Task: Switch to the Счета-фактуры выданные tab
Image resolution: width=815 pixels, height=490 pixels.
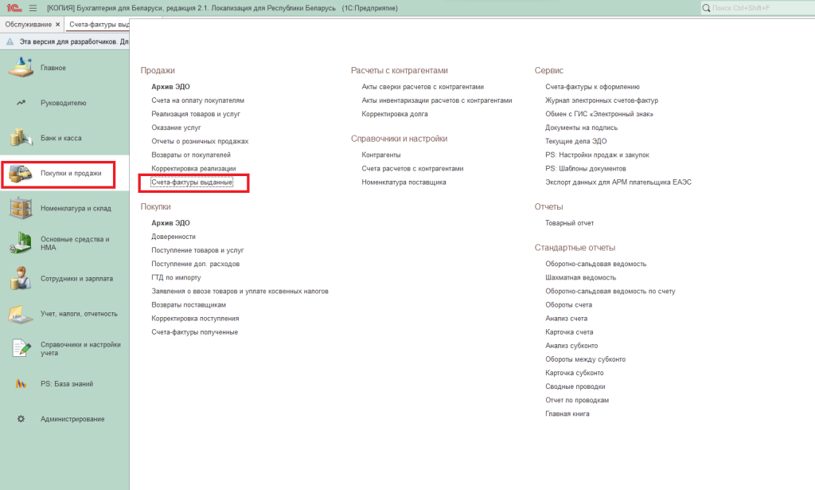Action: 98,25
